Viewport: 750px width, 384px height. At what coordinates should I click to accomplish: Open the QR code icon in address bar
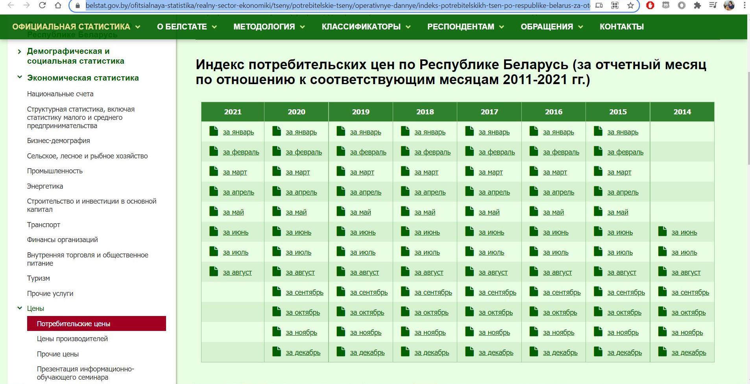coord(615,6)
